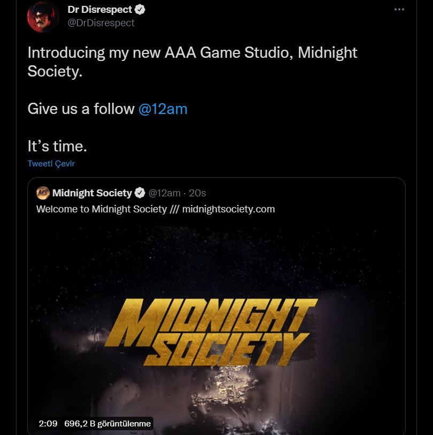Click the Tweeti Çevir translate link

[51, 163]
